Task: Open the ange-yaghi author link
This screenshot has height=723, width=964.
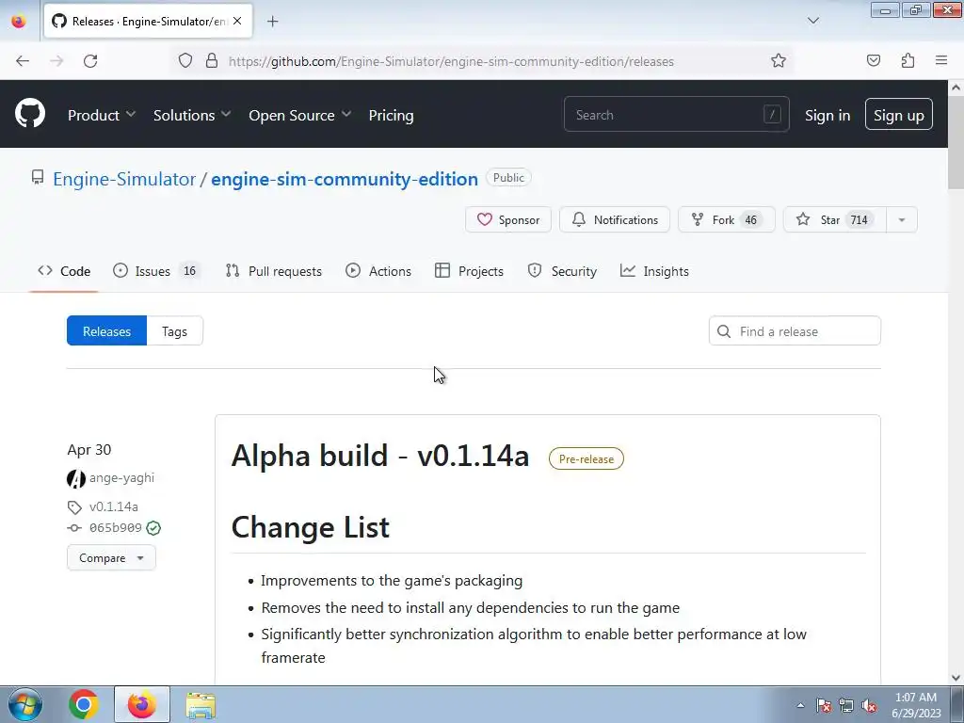Action: 121,477
